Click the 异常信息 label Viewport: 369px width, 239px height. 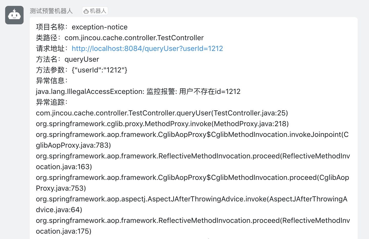[52, 81]
